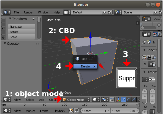Click the render animation clapper button
This screenshot has height=115, width=163.
click(149, 57)
